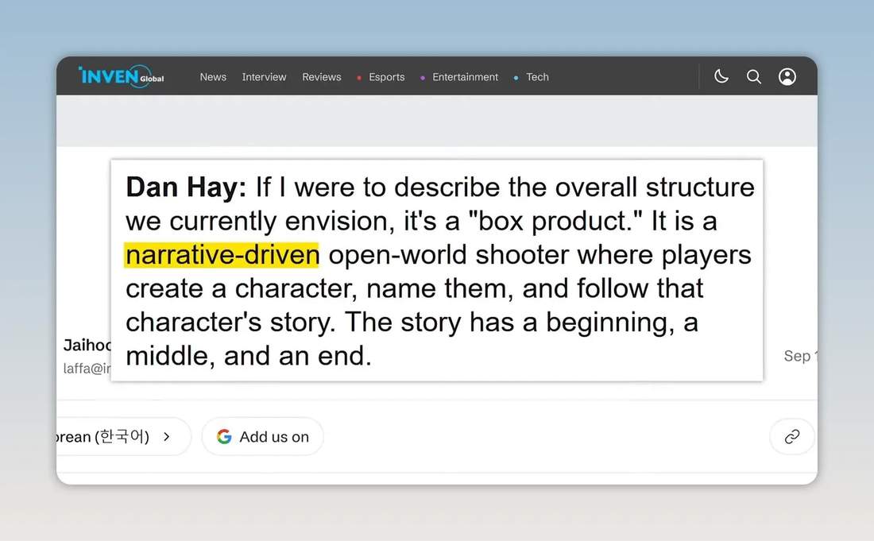
Task: Open the Interview menu item
Action: pyautogui.click(x=264, y=77)
